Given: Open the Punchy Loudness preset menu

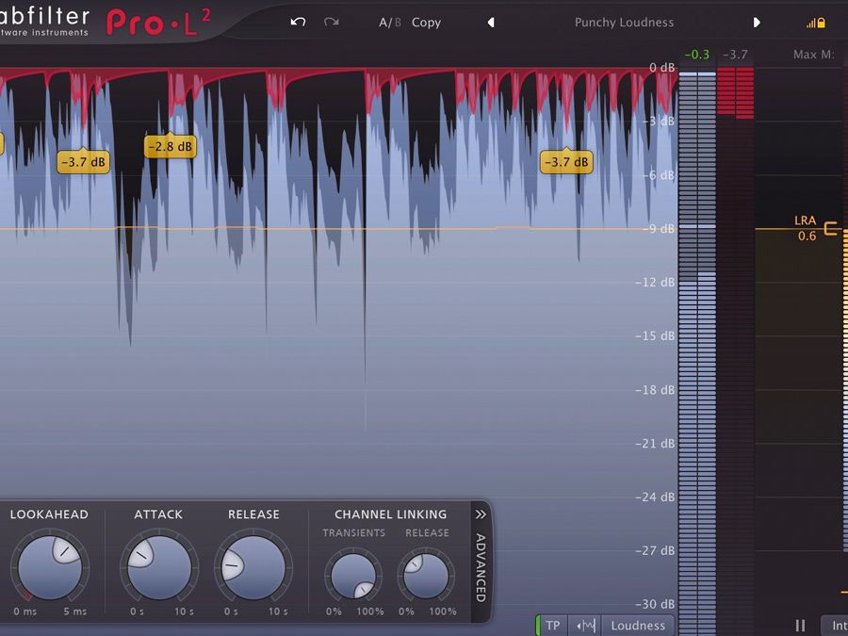Looking at the screenshot, I should coord(624,23).
